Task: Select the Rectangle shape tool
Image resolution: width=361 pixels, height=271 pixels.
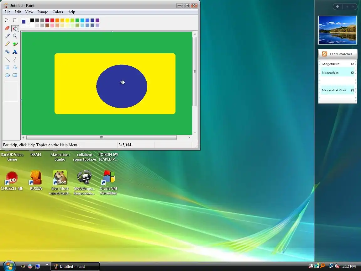Action: coord(7,67)
